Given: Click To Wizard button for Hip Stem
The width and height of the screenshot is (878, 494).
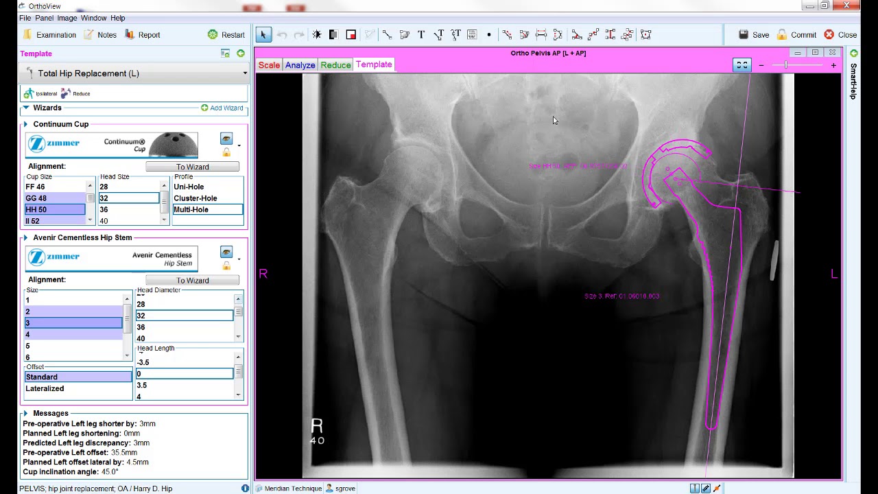Looking at the screenshot, I should (x=192, y=280).
